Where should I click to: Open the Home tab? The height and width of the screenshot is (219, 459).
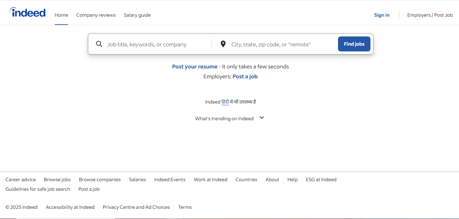click(x=61, y=15)
